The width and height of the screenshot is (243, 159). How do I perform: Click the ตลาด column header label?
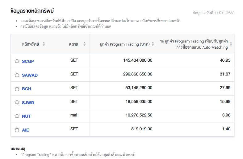pos(73,44)
